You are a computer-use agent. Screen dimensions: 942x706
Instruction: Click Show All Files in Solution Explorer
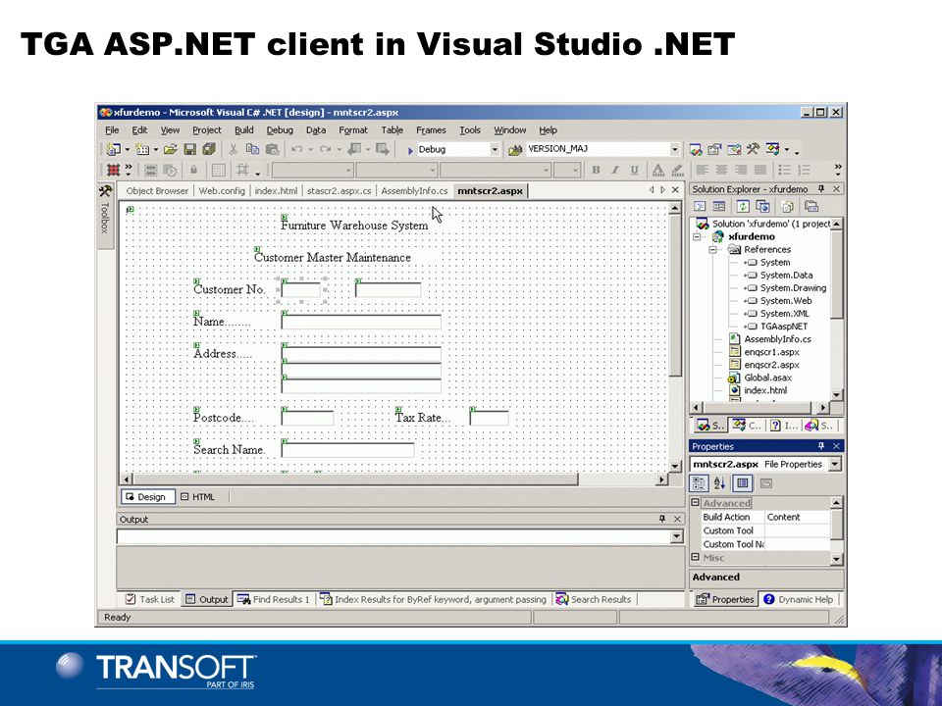(x=788, y=207)
